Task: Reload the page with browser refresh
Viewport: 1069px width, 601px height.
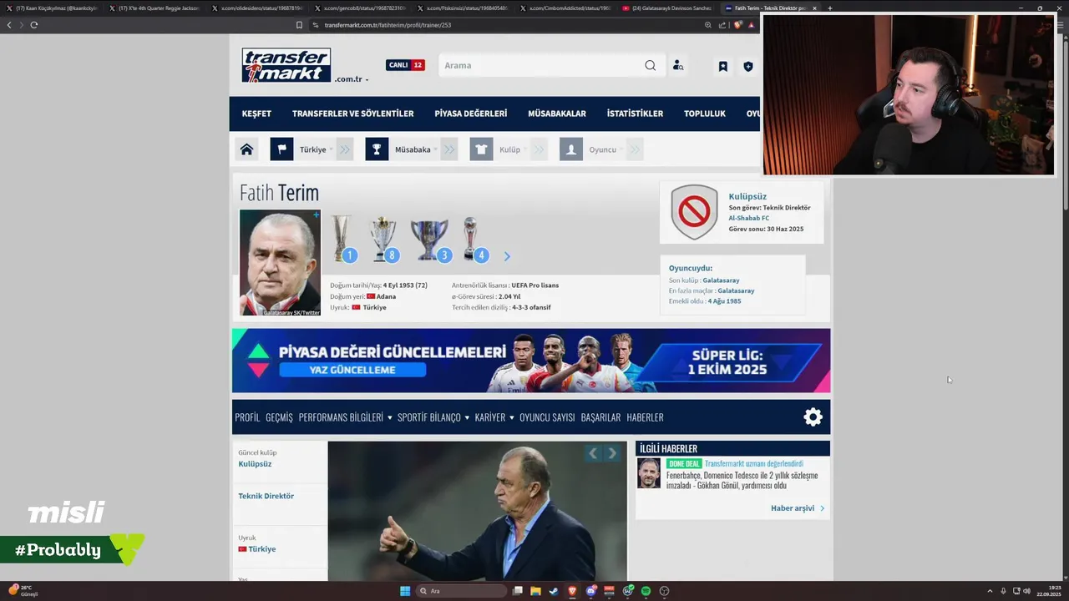Action: (33, 24)
